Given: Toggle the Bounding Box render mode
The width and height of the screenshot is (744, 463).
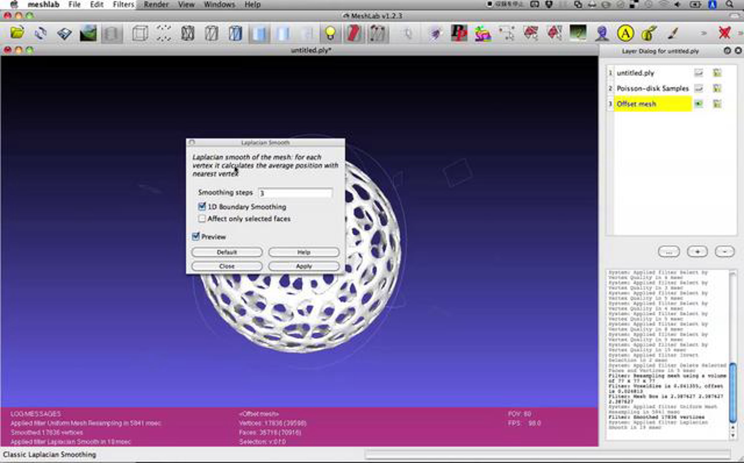Looking at the screenshot, I should (x=140, y=33).
